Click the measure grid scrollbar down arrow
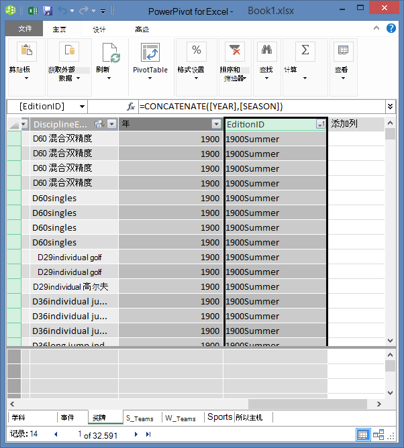This screenshot has height=448, width=404. [x=390, y=393]
